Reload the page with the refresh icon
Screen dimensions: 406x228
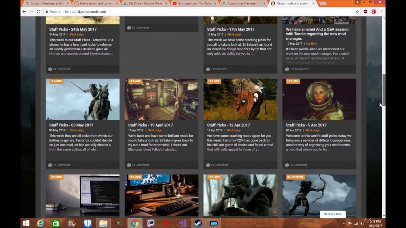click(x=38, y=11)
